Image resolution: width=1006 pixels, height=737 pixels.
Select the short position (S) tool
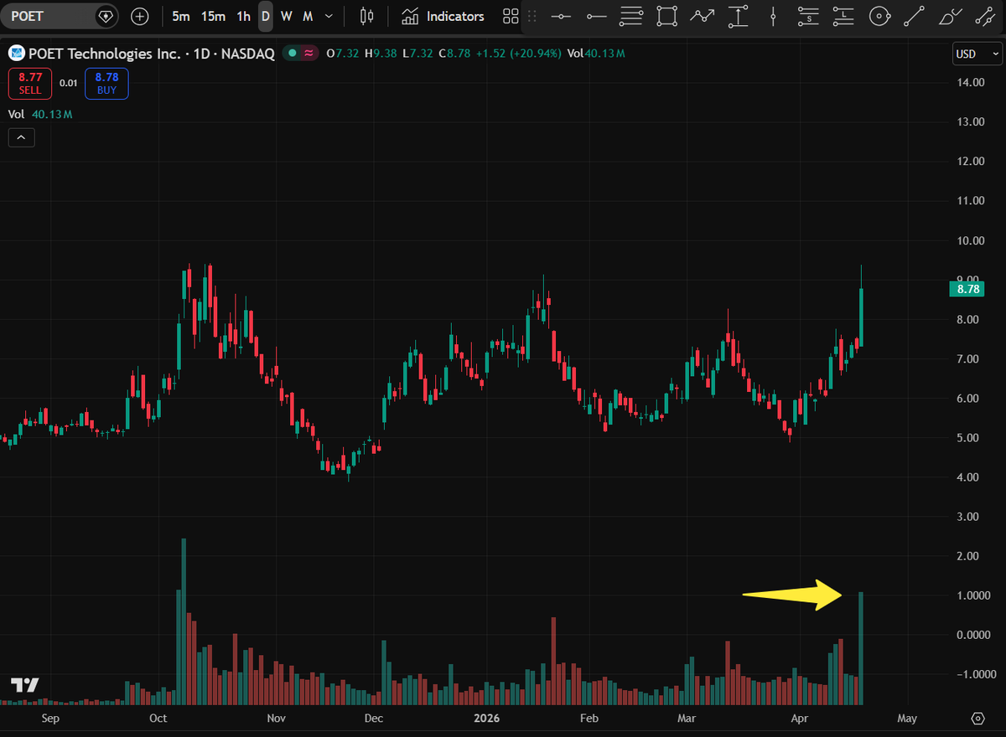[x=808, y=16]
